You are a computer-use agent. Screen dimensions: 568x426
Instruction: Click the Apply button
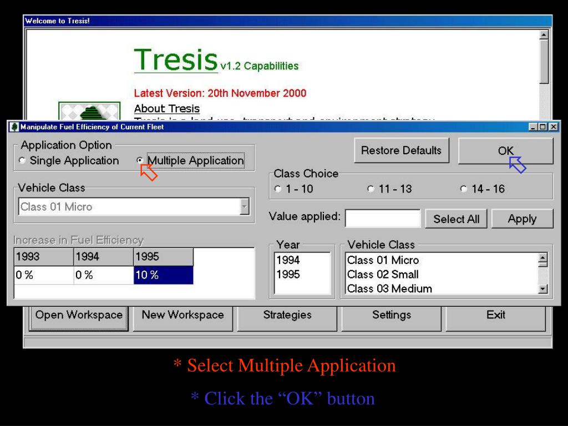tap(522, 219)
